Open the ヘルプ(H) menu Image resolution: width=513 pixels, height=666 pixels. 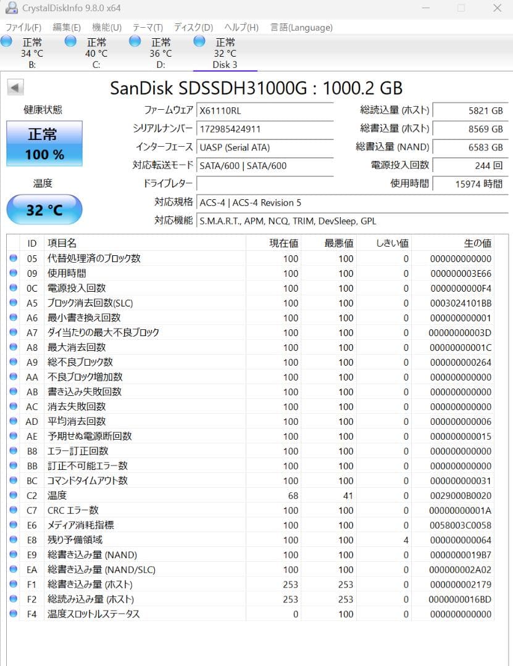(x=241, y=28)
